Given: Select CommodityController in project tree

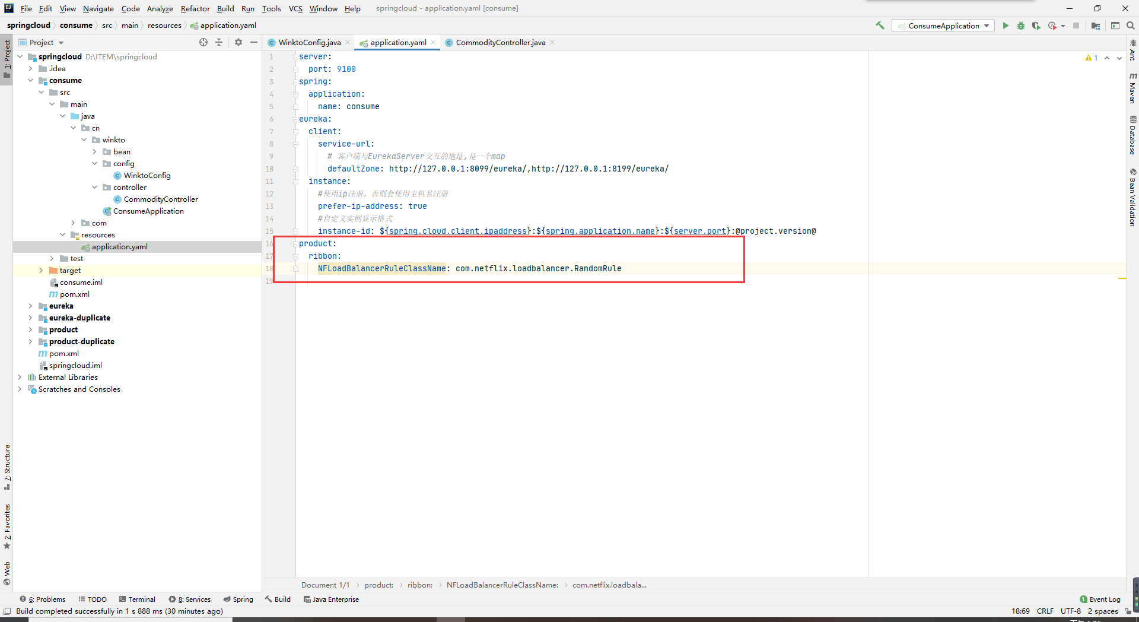Looking at the screenshot, I should click(161, 199).
